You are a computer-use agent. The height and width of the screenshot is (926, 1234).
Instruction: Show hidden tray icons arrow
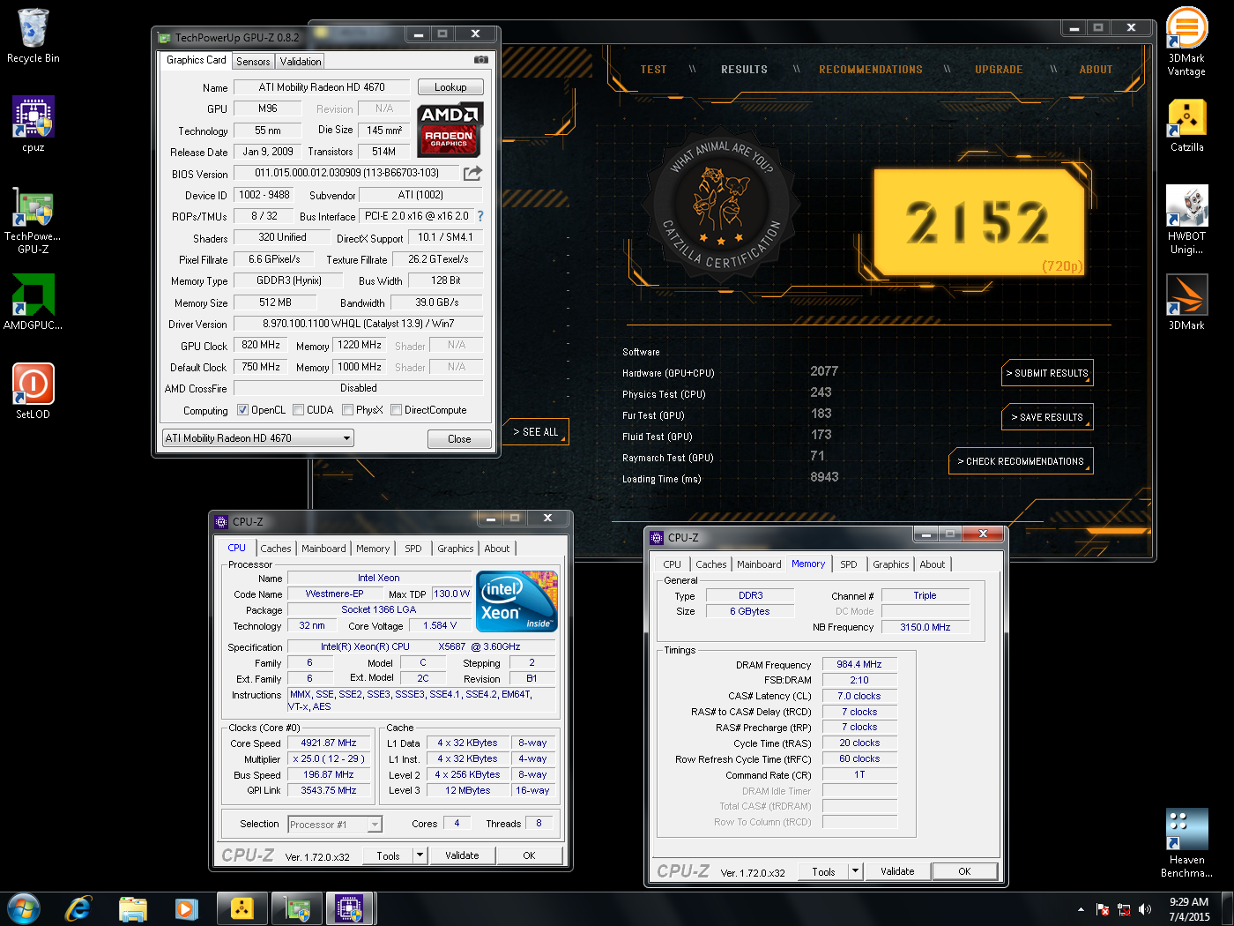click(x=1081, y=909)
